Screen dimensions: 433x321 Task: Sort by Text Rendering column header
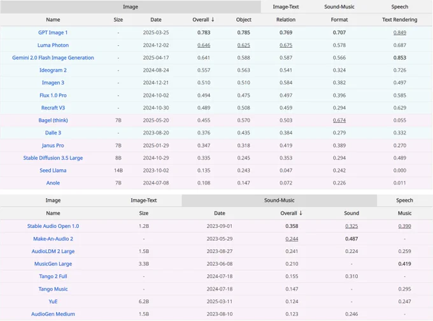(400, 20)
